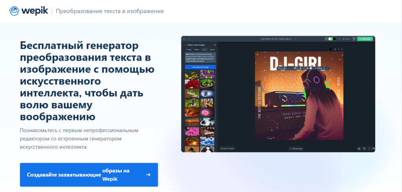Toggle italic in the floating text toolbar
The width and height of the screenshot is (402, 192).
coord(304,68)
